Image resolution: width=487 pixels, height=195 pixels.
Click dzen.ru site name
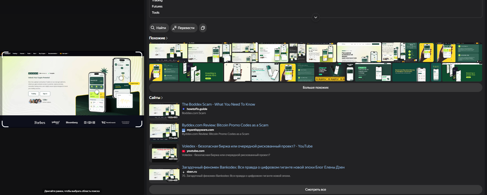(x=192, y=172)
